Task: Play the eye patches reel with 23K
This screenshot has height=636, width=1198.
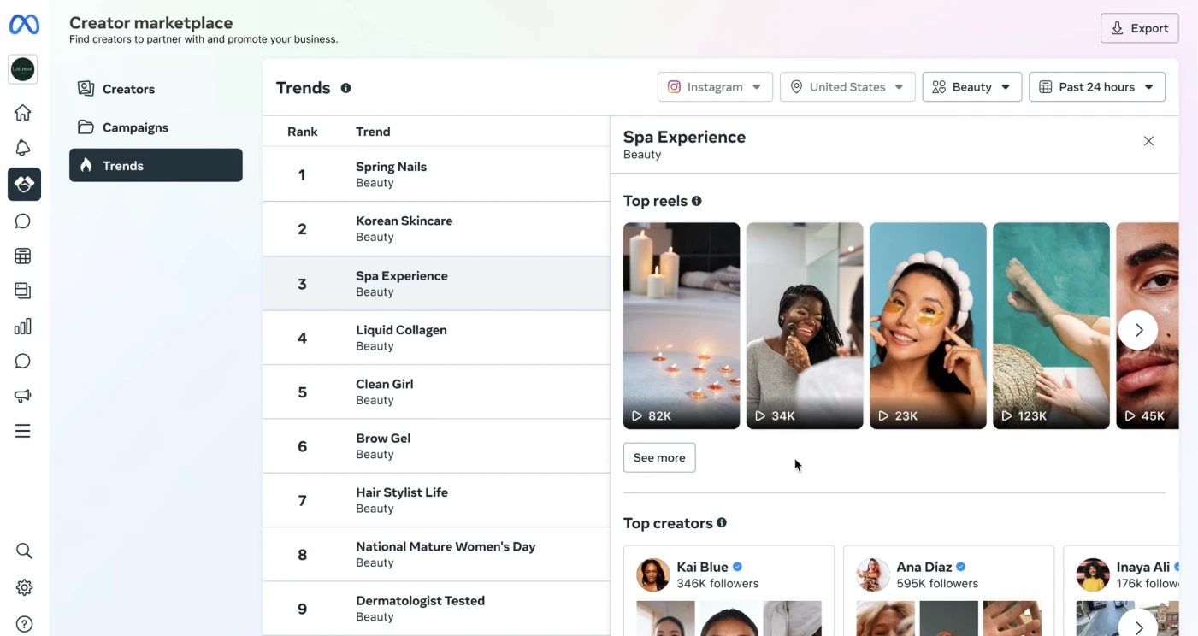Action: pyautogui.click(x=928, y=326)
